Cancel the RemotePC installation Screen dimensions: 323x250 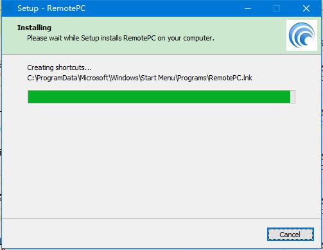[x=290, y=235]
